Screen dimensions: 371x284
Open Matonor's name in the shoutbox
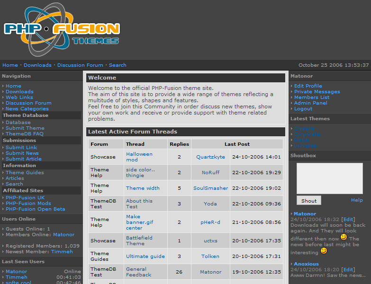305,214
